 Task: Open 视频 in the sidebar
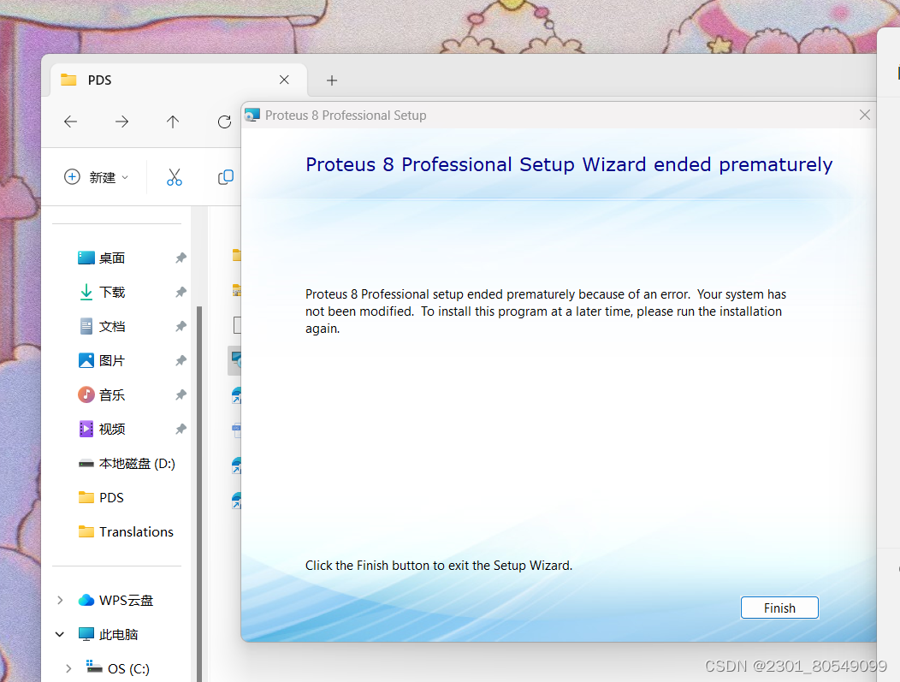101,429
